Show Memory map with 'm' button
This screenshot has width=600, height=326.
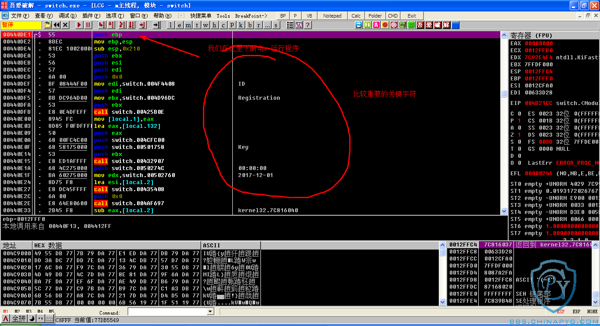[188, 25]
